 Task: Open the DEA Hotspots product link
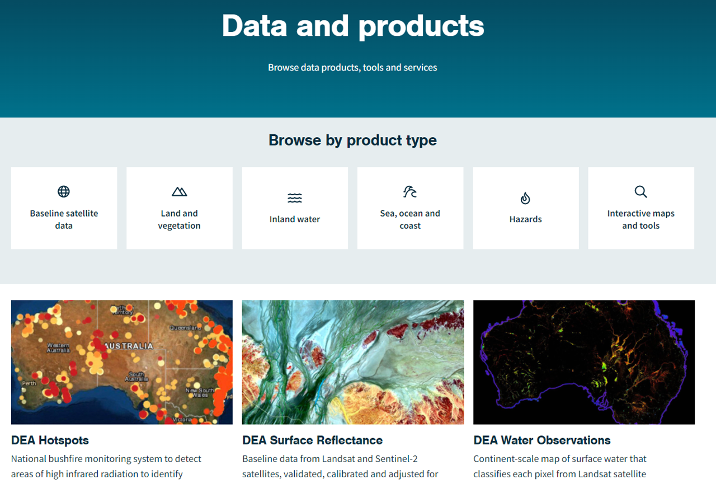[50, 440]
